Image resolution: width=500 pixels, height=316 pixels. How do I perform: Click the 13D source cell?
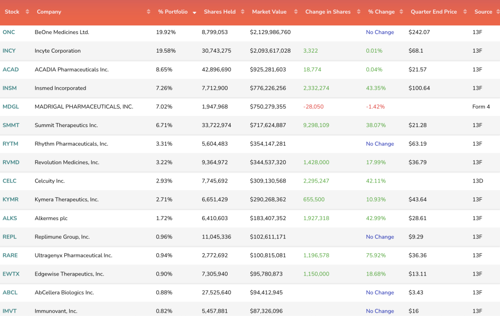coord(478,181)
